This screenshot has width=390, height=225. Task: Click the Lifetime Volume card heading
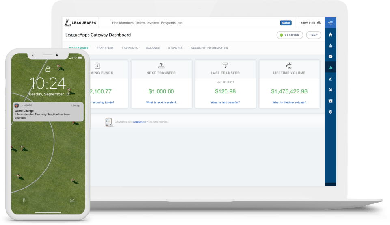(289, 73)
